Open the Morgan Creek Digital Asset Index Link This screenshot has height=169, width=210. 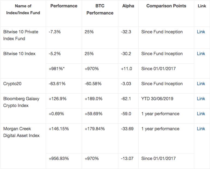[x=201, y=129]
